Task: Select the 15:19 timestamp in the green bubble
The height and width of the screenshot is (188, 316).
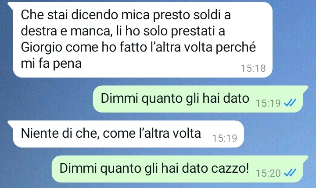Action: [x=268, y=103]
